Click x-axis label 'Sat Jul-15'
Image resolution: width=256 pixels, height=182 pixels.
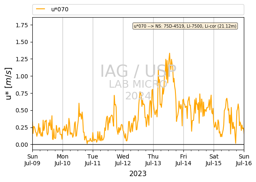[x=214, y=160]
